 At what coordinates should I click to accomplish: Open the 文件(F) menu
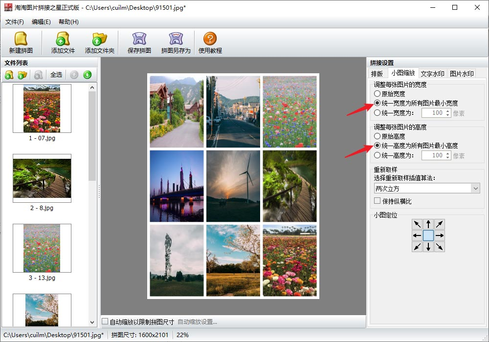tap(15, 22)
